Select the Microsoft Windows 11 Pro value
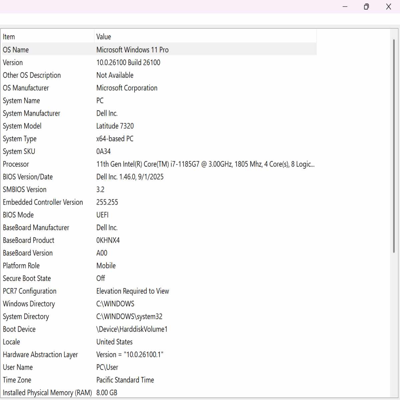The height and width of the screenshot is (400, 400). click(x=132, y=50)
